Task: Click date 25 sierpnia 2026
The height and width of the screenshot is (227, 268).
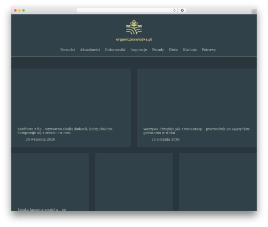Action: coord(166,139)
